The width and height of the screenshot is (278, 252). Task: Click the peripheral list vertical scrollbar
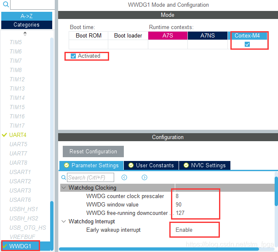click(x=52, y=225)
